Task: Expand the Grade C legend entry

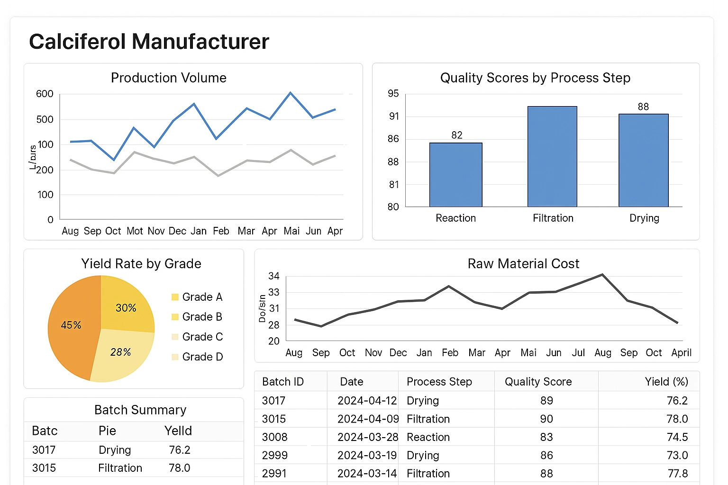Action: pyautogui.click(x=202, y=336)
